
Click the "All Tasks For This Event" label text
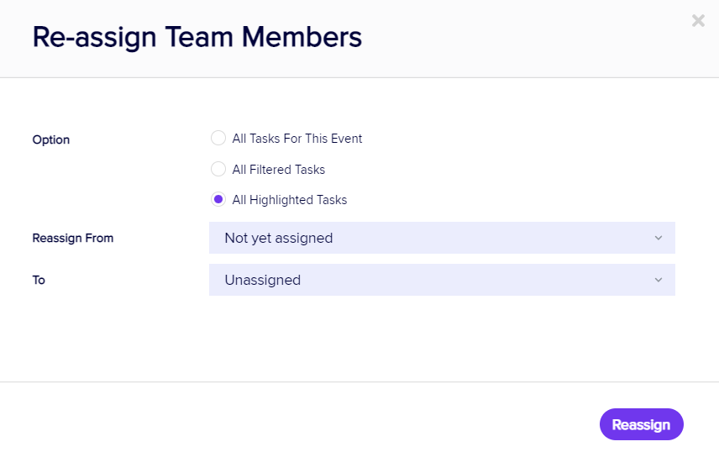(x=297, y=139)
